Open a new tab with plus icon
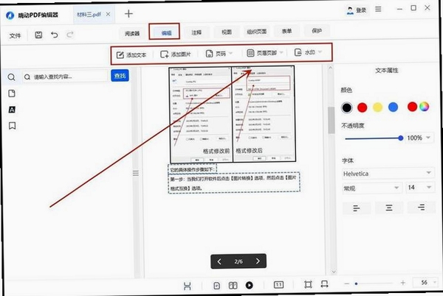This screenshot has height=296, width=443. click(128, 13)
